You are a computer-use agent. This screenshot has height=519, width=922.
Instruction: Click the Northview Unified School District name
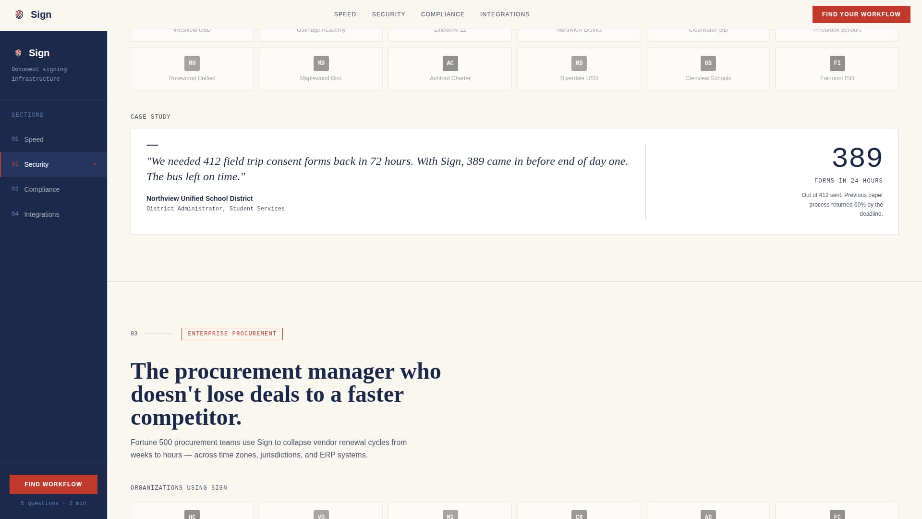(199, 198)
